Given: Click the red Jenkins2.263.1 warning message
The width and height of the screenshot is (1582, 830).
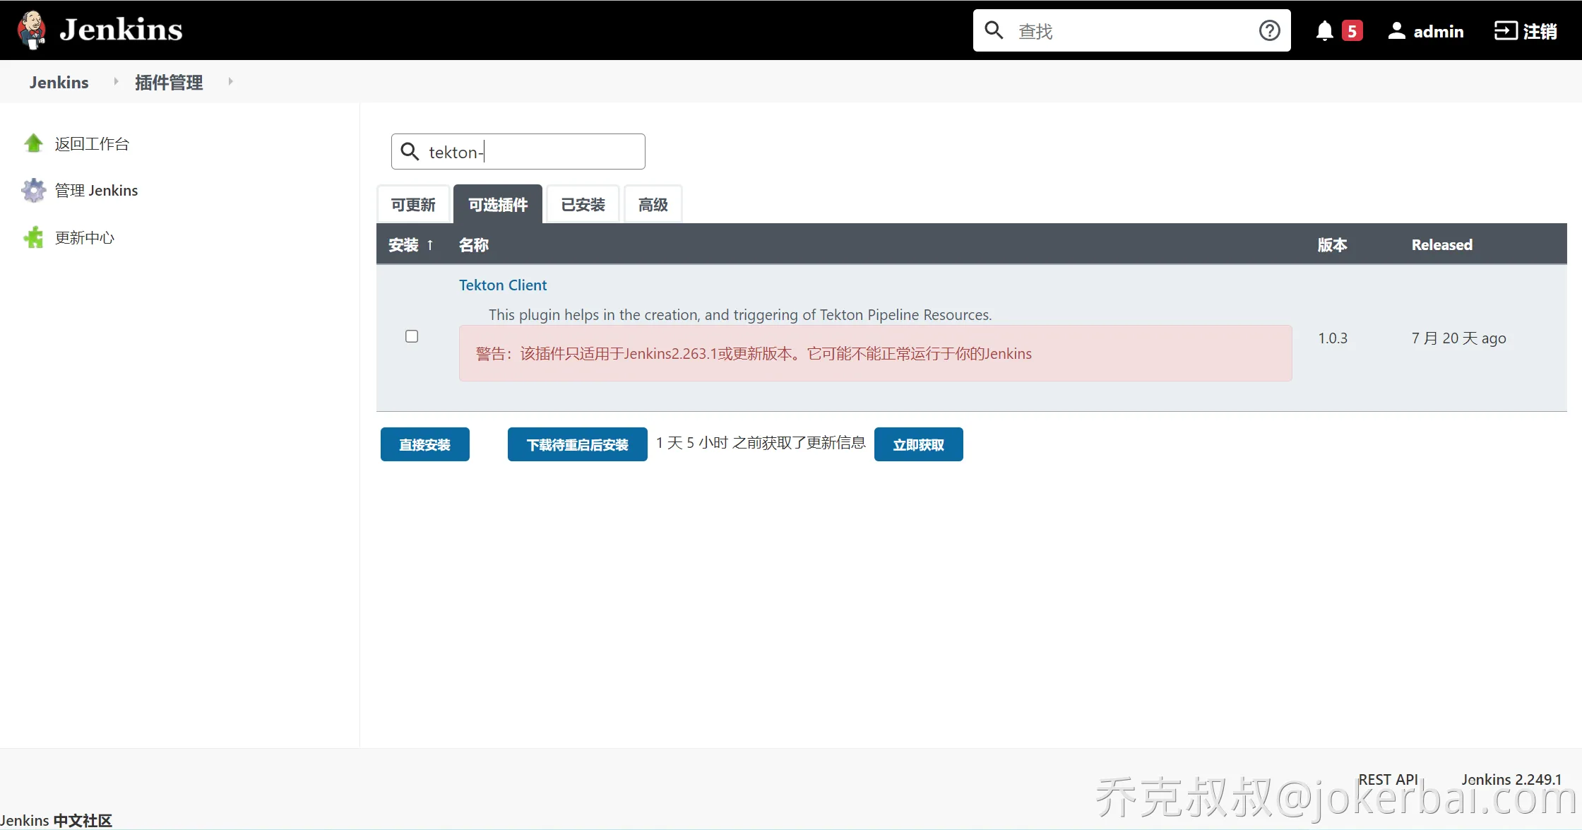Looking at the screenshot, I should (875, 353).
